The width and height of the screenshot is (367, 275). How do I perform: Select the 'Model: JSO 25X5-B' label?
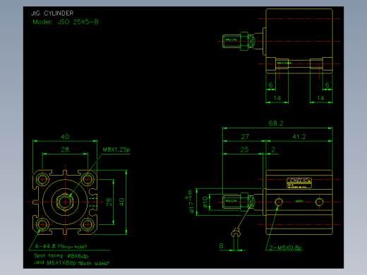click(x=66, y=22)
